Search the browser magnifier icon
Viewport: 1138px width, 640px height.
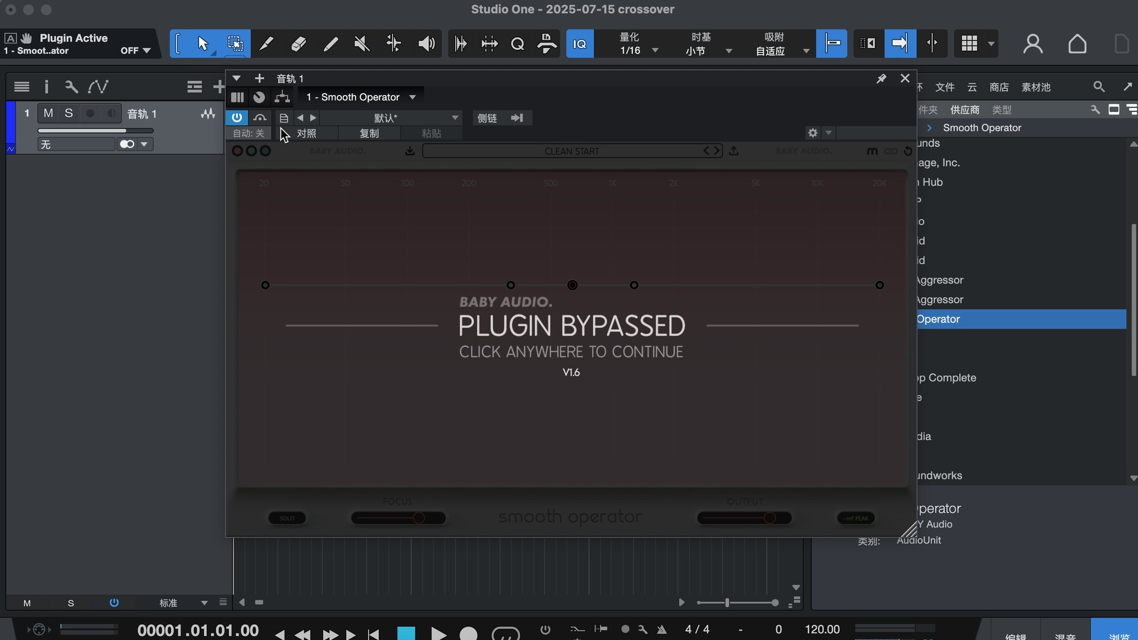click(x=1099, y=87)
